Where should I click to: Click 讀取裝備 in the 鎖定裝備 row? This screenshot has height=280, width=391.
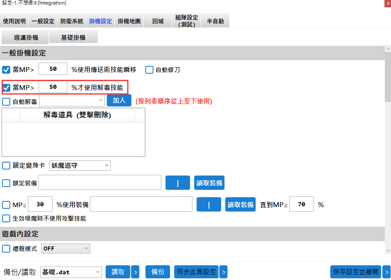coord(209,183)
